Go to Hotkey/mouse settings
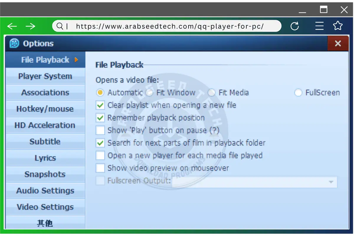This screenshot has width=354, height=236. (x=45, y=109)
